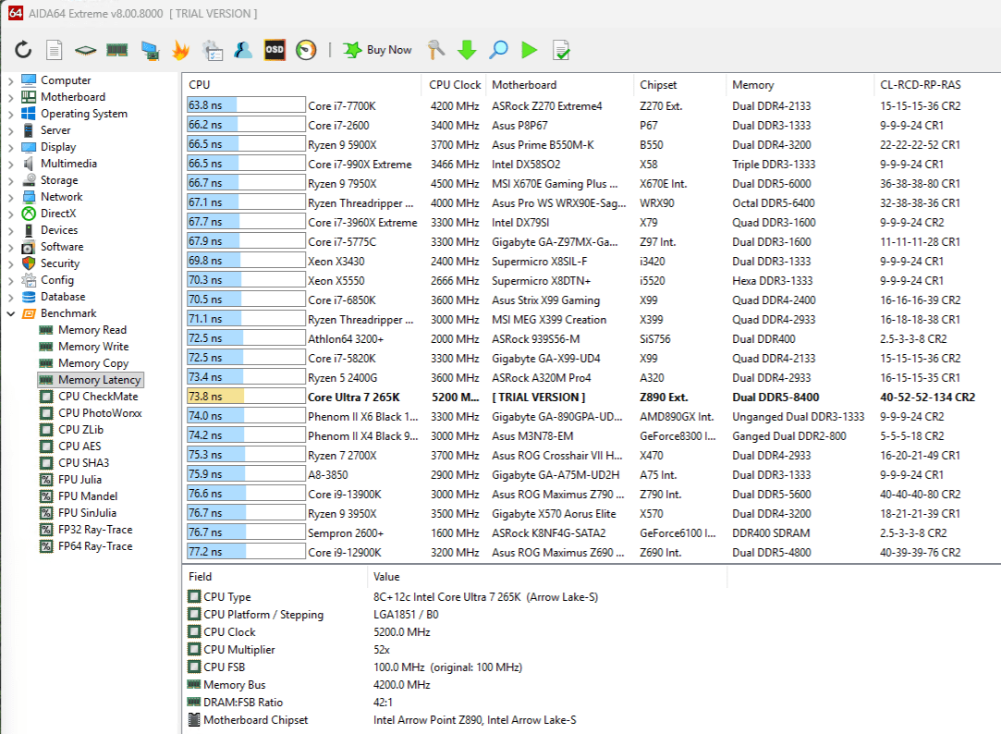Open the CPU PhotoWorxx benchmark

coord(100,413)
